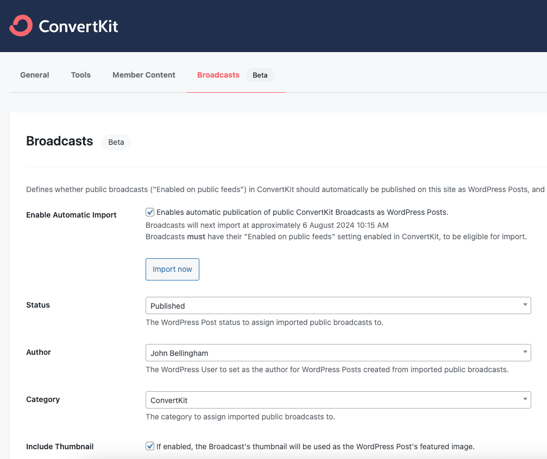Image resolution: width=547 pixels, height=459 pixels.
Task: Click the Beta badge next to Broadcasts heading
Action: 116,142
